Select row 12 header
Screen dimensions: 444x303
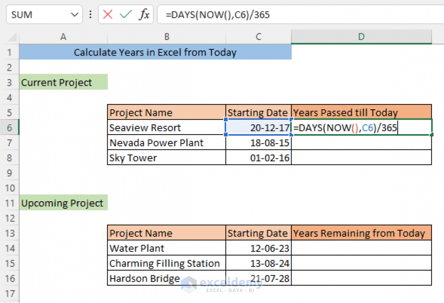tap(10, 218)
